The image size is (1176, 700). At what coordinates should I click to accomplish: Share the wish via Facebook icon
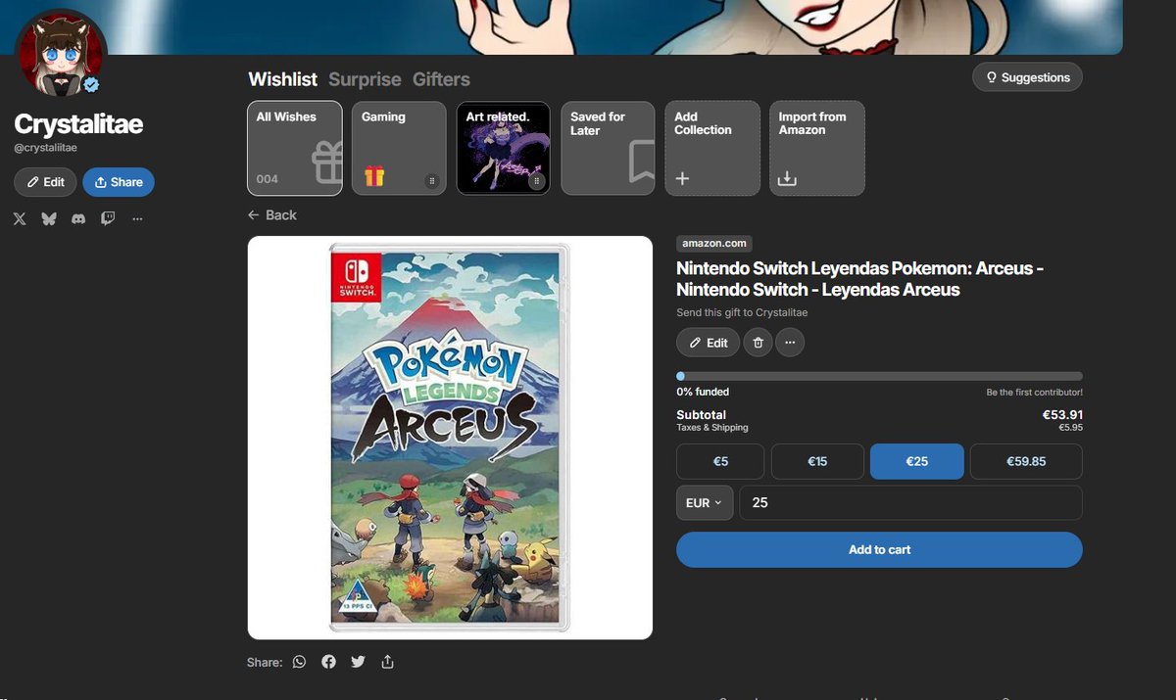(328, 662)
